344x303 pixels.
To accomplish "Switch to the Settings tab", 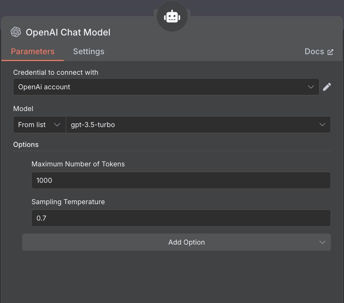I will pyautogui.click(x=89, y=52).
